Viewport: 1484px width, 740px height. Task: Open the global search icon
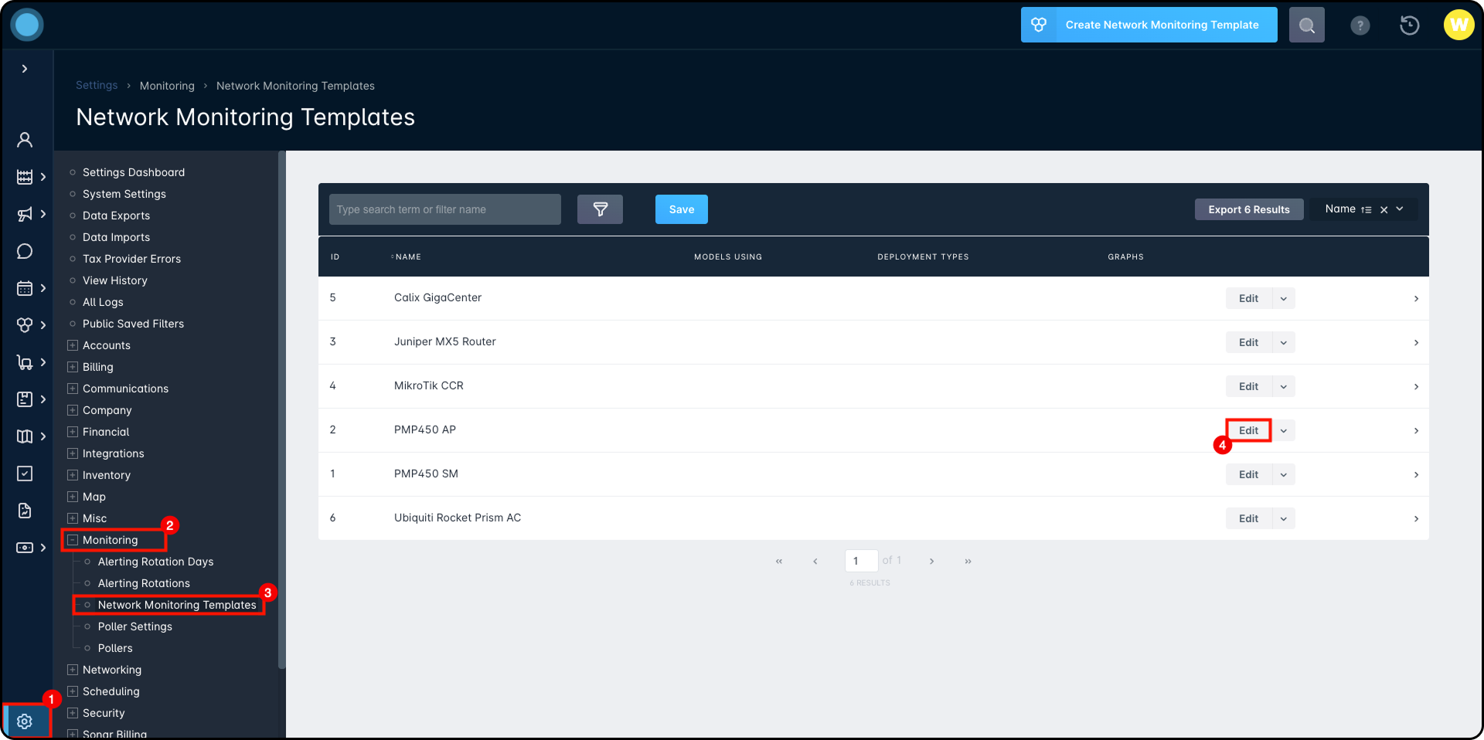click(1306, 25)
